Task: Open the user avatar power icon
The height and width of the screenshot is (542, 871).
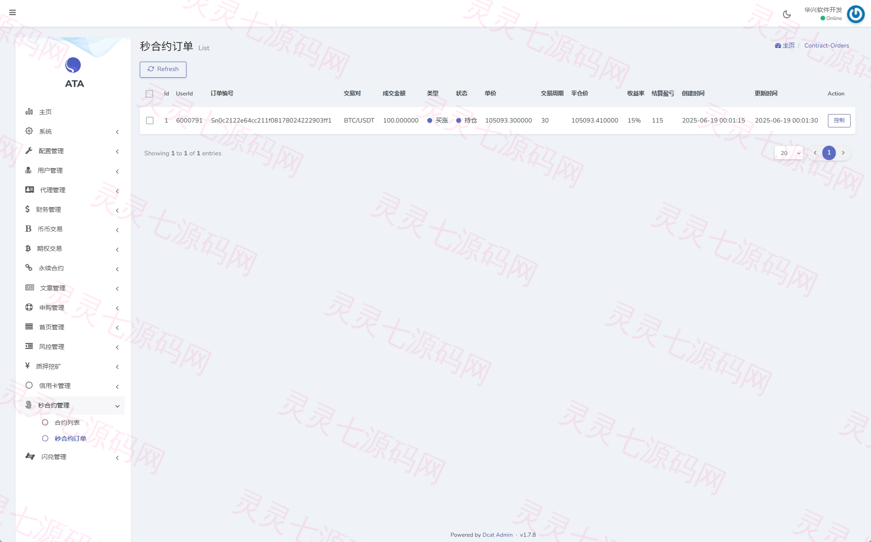Action: (855, 14)
